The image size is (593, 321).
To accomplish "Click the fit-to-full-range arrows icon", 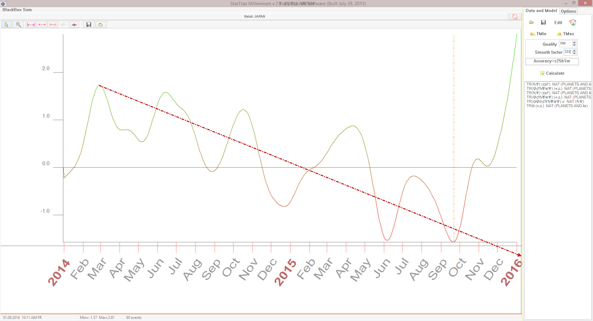I will [31, 25].
